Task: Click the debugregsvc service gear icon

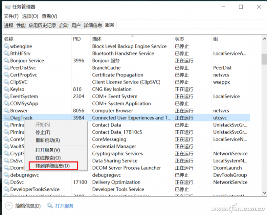Action: [x=7, y=175]
